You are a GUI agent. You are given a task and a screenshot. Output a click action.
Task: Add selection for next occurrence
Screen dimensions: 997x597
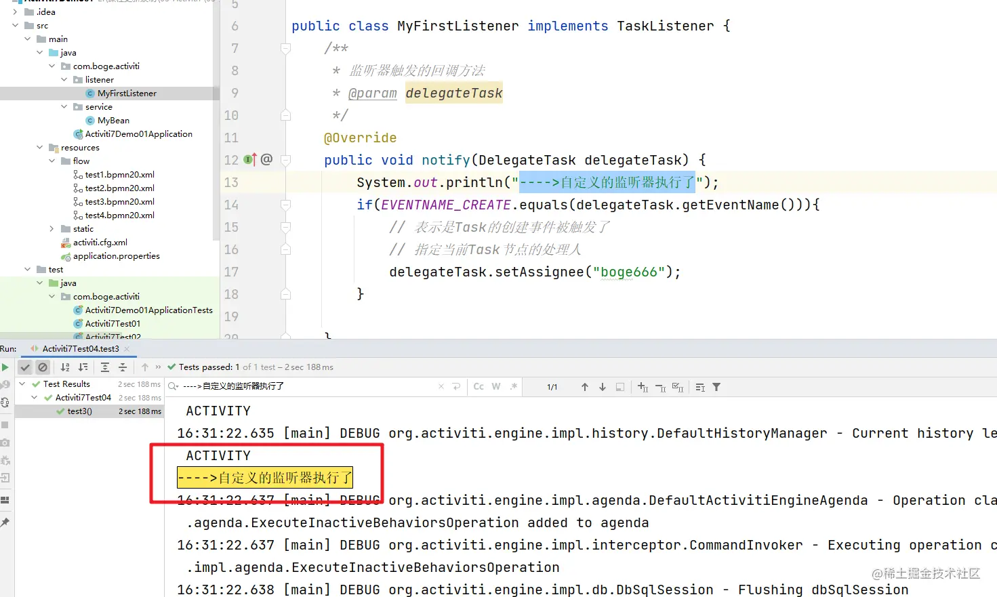(x=643, y=387)
